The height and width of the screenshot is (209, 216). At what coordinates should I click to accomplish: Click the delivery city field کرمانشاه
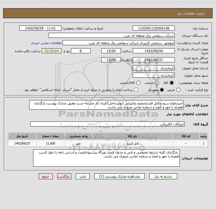[x=154, y=75]
